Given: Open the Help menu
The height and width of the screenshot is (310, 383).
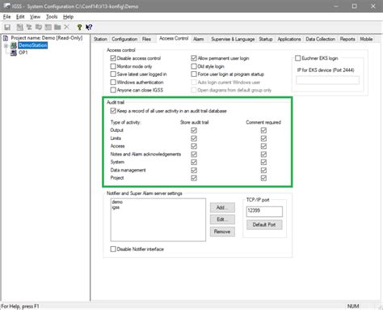Looking at the screenshot, I should point(68,17).
